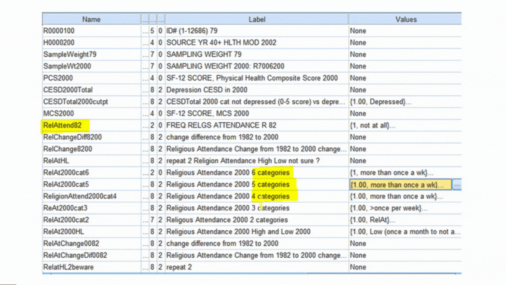
Task: Select the 'SAMPLING WEIGHT 79' label cell
Action: coord(204,55)
